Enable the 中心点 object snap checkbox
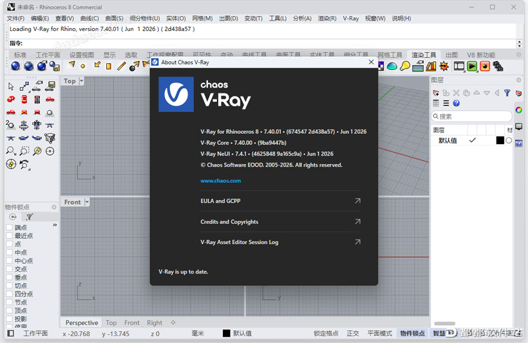 click(x=10, y=261)
